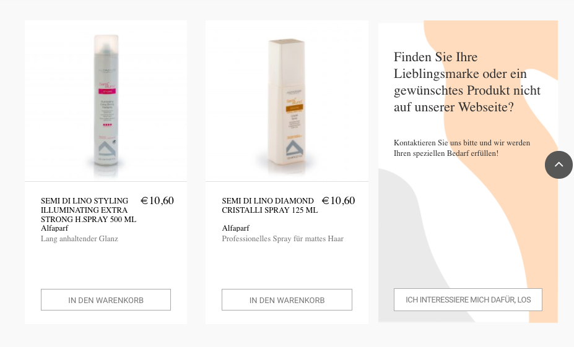
Task: Add the Diamond Cristalli Spray to Warenkorb
Action: tap(287, 300)
